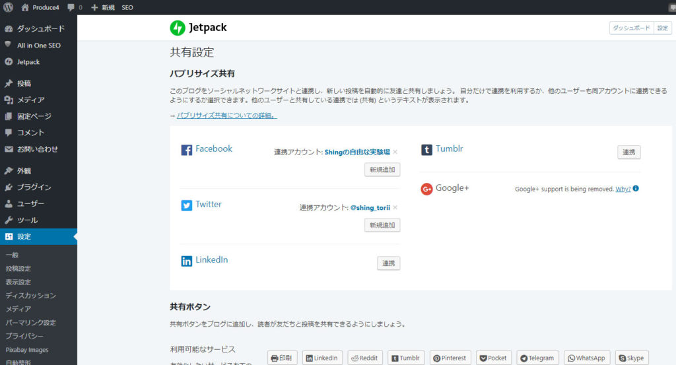Select the Reddit share button
Image resolution: width=676 pixels, height=365 pixels.
coord(365,358)
